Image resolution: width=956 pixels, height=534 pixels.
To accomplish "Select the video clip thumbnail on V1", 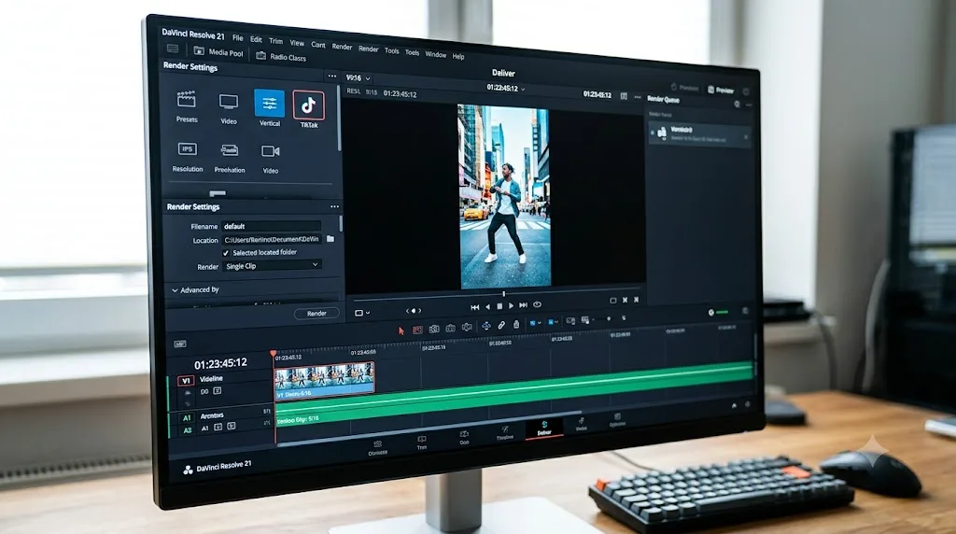I will 324,380.
